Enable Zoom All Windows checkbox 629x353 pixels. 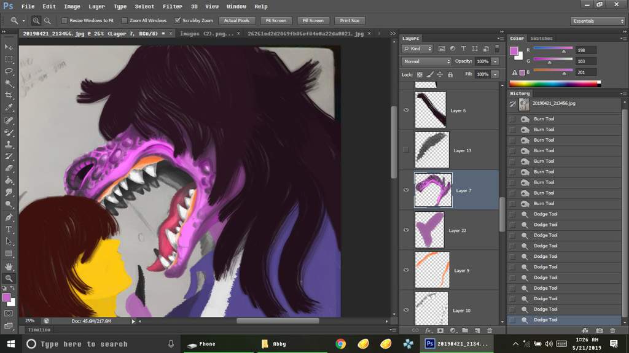[x=124, y=20]
